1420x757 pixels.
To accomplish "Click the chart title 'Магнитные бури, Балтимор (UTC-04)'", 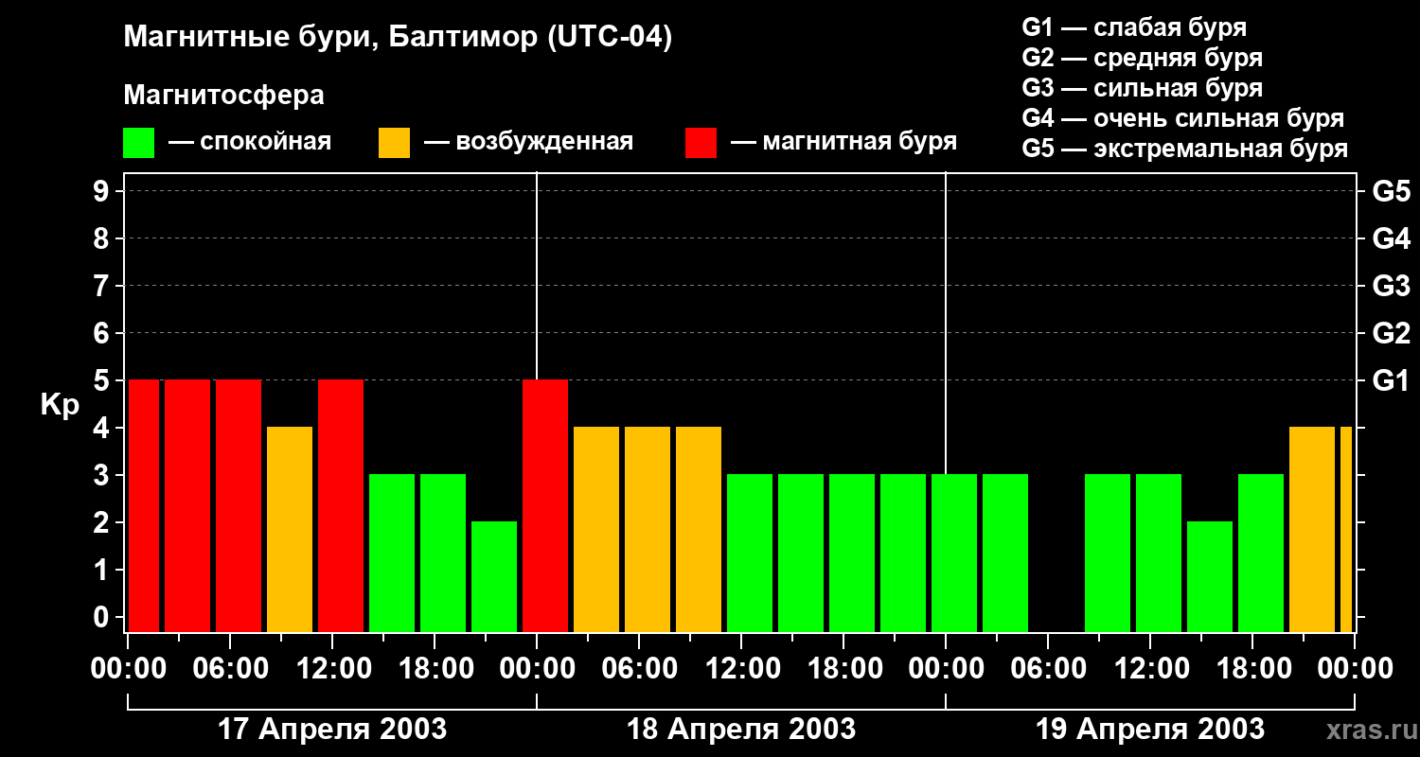I will point(398,39).
